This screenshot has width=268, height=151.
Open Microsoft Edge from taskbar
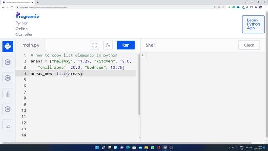point(128,148)
